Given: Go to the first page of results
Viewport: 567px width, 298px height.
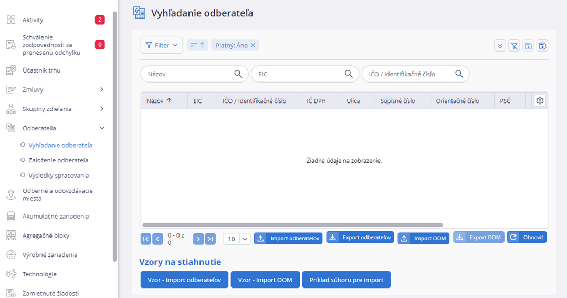Looking at the screenshot, I should [145, 239].
